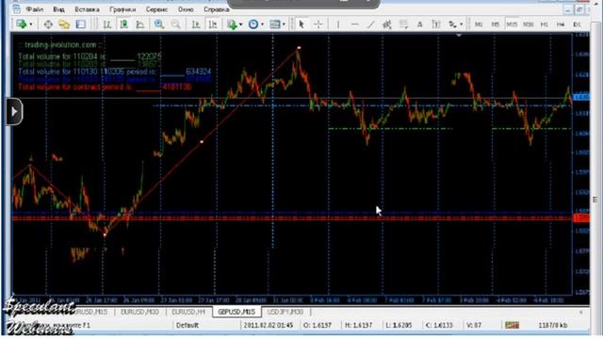Screen dimensions: 603x339
Task: Open the Navigator yellow folder icon
Action: [x=64, y=24]
